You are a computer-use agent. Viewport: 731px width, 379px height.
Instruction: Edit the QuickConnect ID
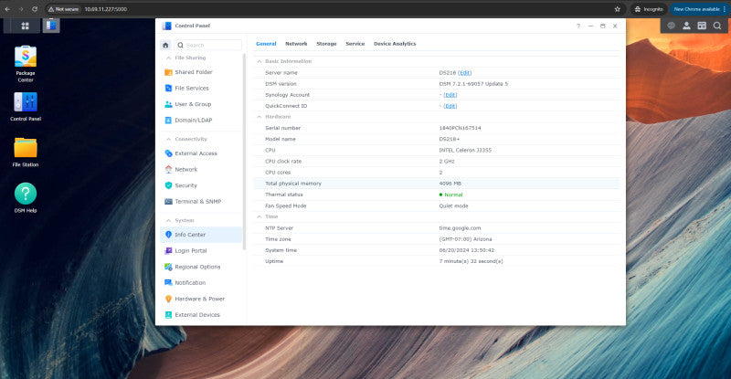pos(450,106)
